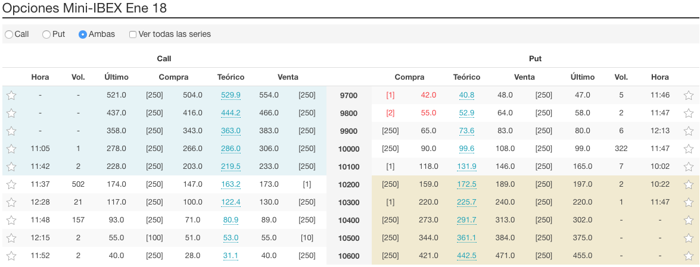Star the put option at strike 9900
Viewport: 700px width, 267px height.
[689, 131]
